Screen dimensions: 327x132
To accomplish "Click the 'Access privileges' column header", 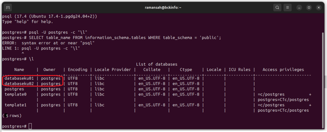I will pyautogui.click(x=283, y=69).
